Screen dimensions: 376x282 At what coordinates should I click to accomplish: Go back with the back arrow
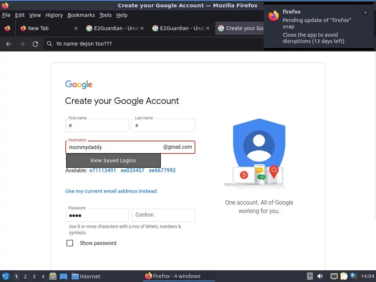point(9,44)
